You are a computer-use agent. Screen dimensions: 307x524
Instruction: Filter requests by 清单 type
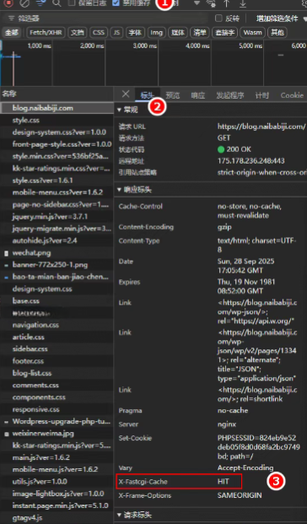200,32
